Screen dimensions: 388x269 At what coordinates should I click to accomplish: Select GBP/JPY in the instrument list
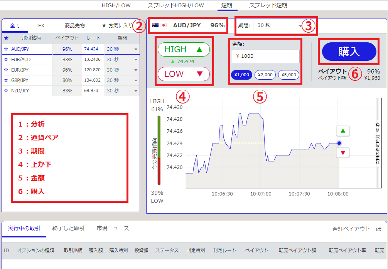[20, 80]
